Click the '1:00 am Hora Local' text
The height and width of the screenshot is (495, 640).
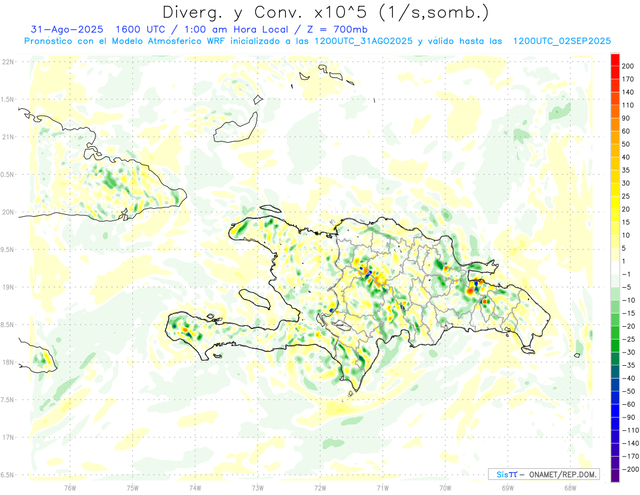[235, 29]
